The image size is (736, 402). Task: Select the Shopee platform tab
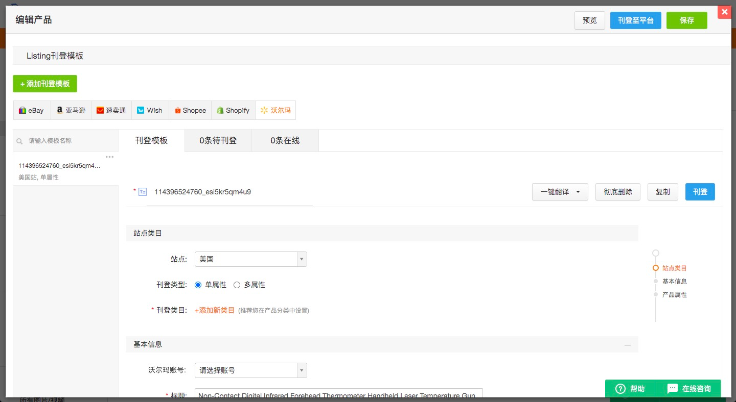[x=190, y=110]
